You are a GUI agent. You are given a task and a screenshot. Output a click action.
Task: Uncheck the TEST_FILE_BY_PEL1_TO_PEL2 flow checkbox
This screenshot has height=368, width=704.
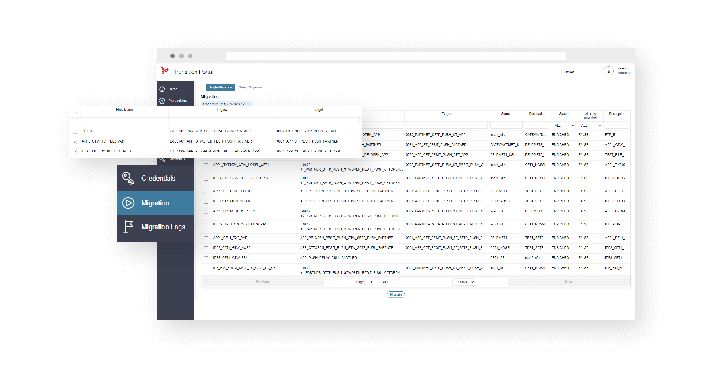pos(75,152)
